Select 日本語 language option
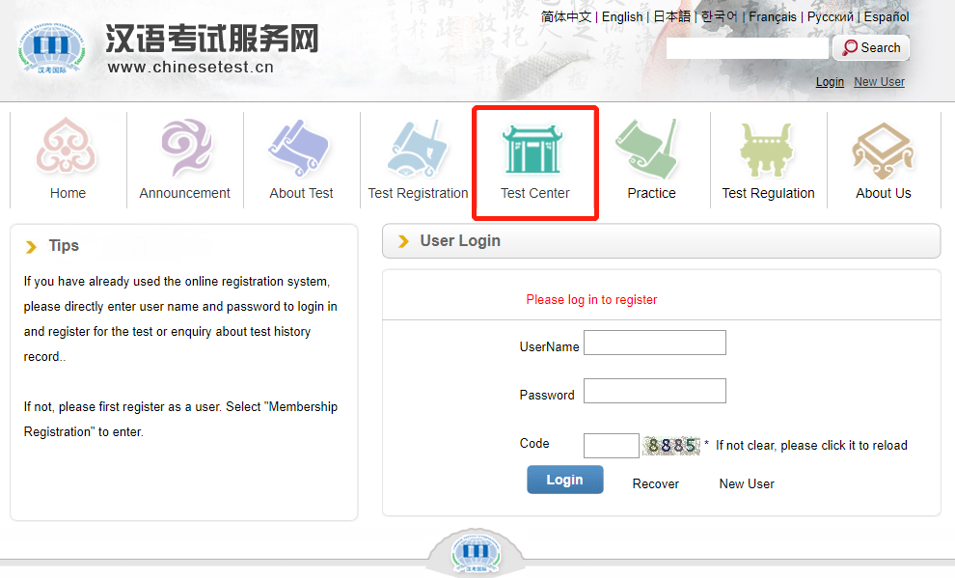The width and height of the screenshot is (955, 578). point(671,16)
